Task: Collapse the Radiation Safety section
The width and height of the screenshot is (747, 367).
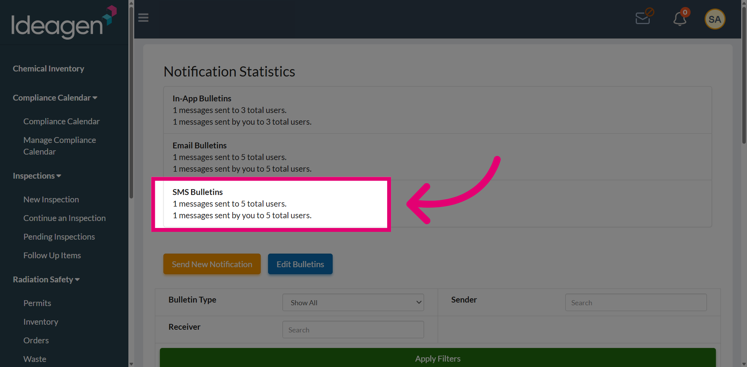Action: click(x=46, y=280)
